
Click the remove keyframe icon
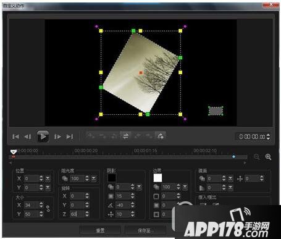point(102,136)
